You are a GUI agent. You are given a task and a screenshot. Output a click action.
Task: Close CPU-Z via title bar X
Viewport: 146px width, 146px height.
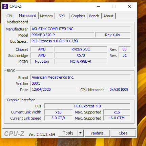[129, 6]
